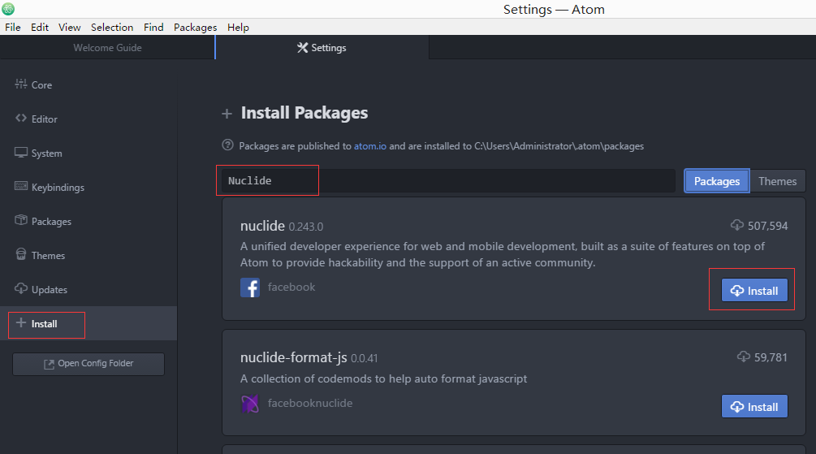This screenshot has width=816, height=454.
Task: Click the Open Config Folder button
Action: [x=89, y=364]
